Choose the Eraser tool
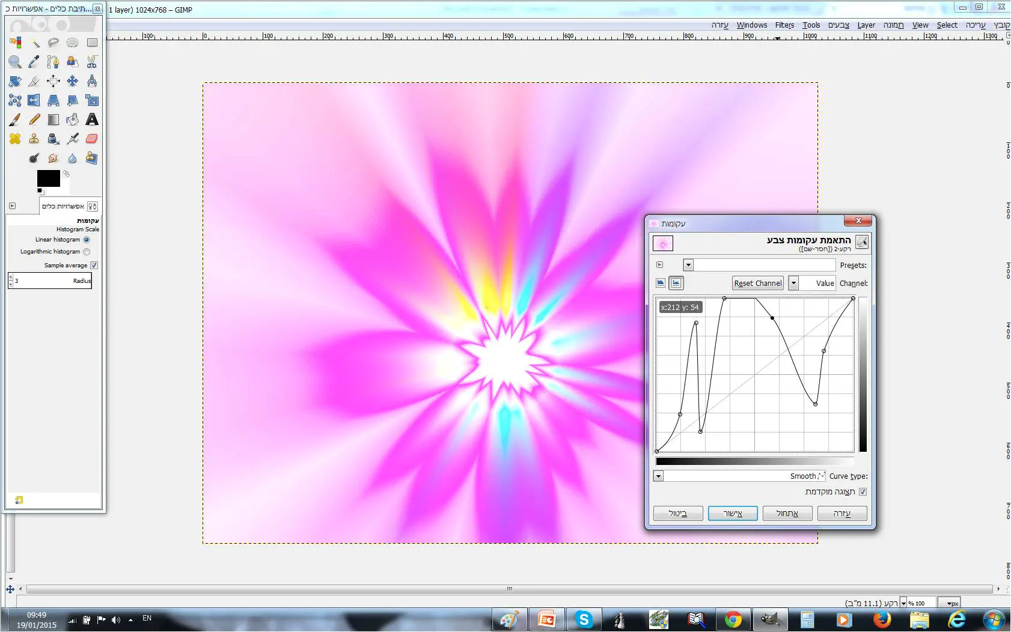The height and width of the screenshot is (632, 1011). coord(92,139)
